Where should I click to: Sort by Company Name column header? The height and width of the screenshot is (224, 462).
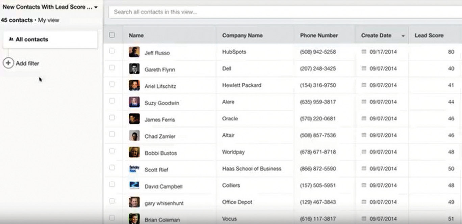(x=242, y=35)
